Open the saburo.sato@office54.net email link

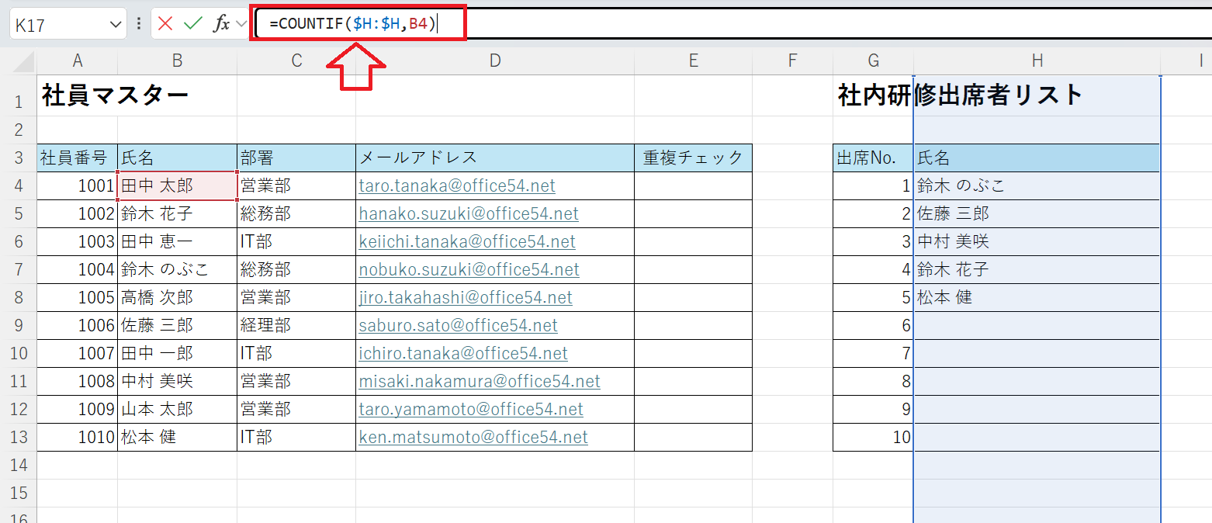(458, 325)
